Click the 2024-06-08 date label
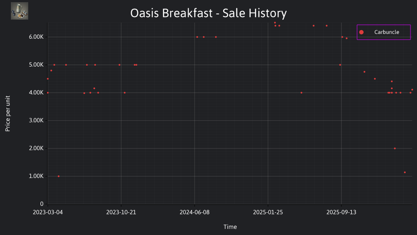417x235 pixels. tap(195, 212)
